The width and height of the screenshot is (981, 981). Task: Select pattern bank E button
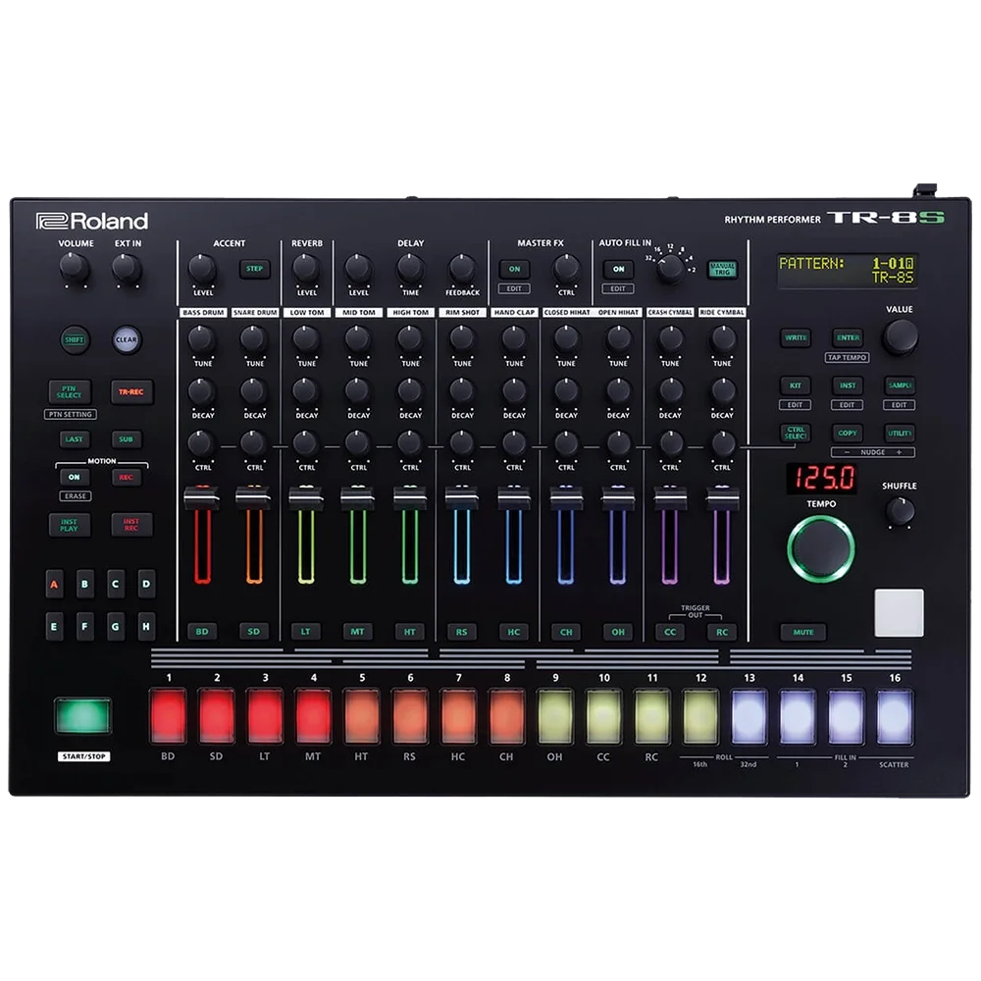click(54, 626)
